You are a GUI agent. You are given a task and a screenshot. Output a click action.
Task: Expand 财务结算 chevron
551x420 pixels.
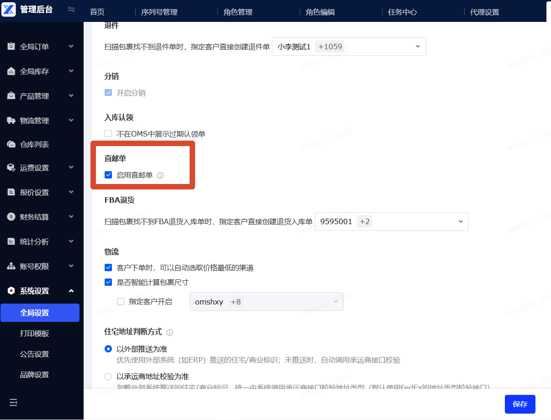pyautogui.click(x=71, y=217)
